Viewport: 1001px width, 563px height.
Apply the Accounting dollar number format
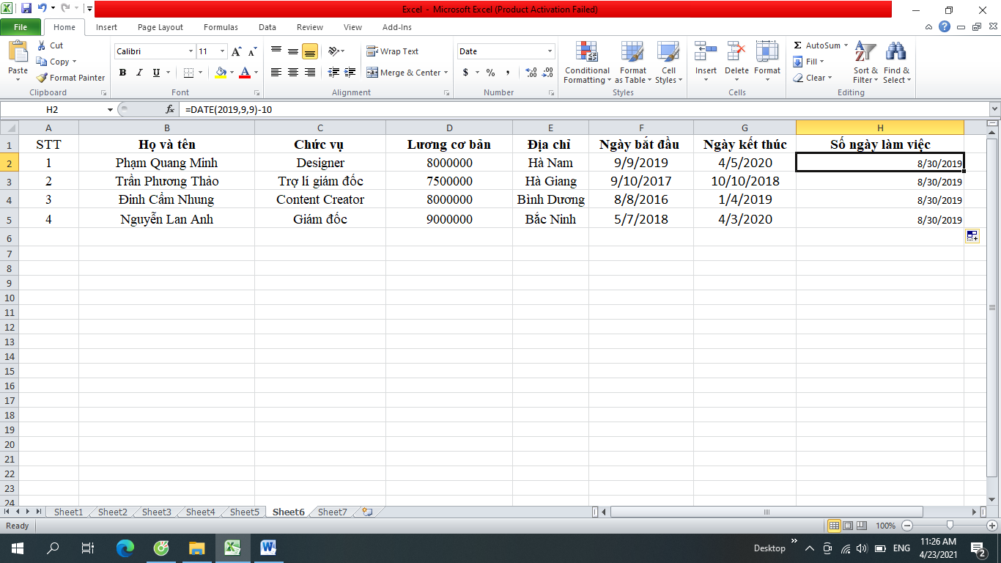click(465, 73)
